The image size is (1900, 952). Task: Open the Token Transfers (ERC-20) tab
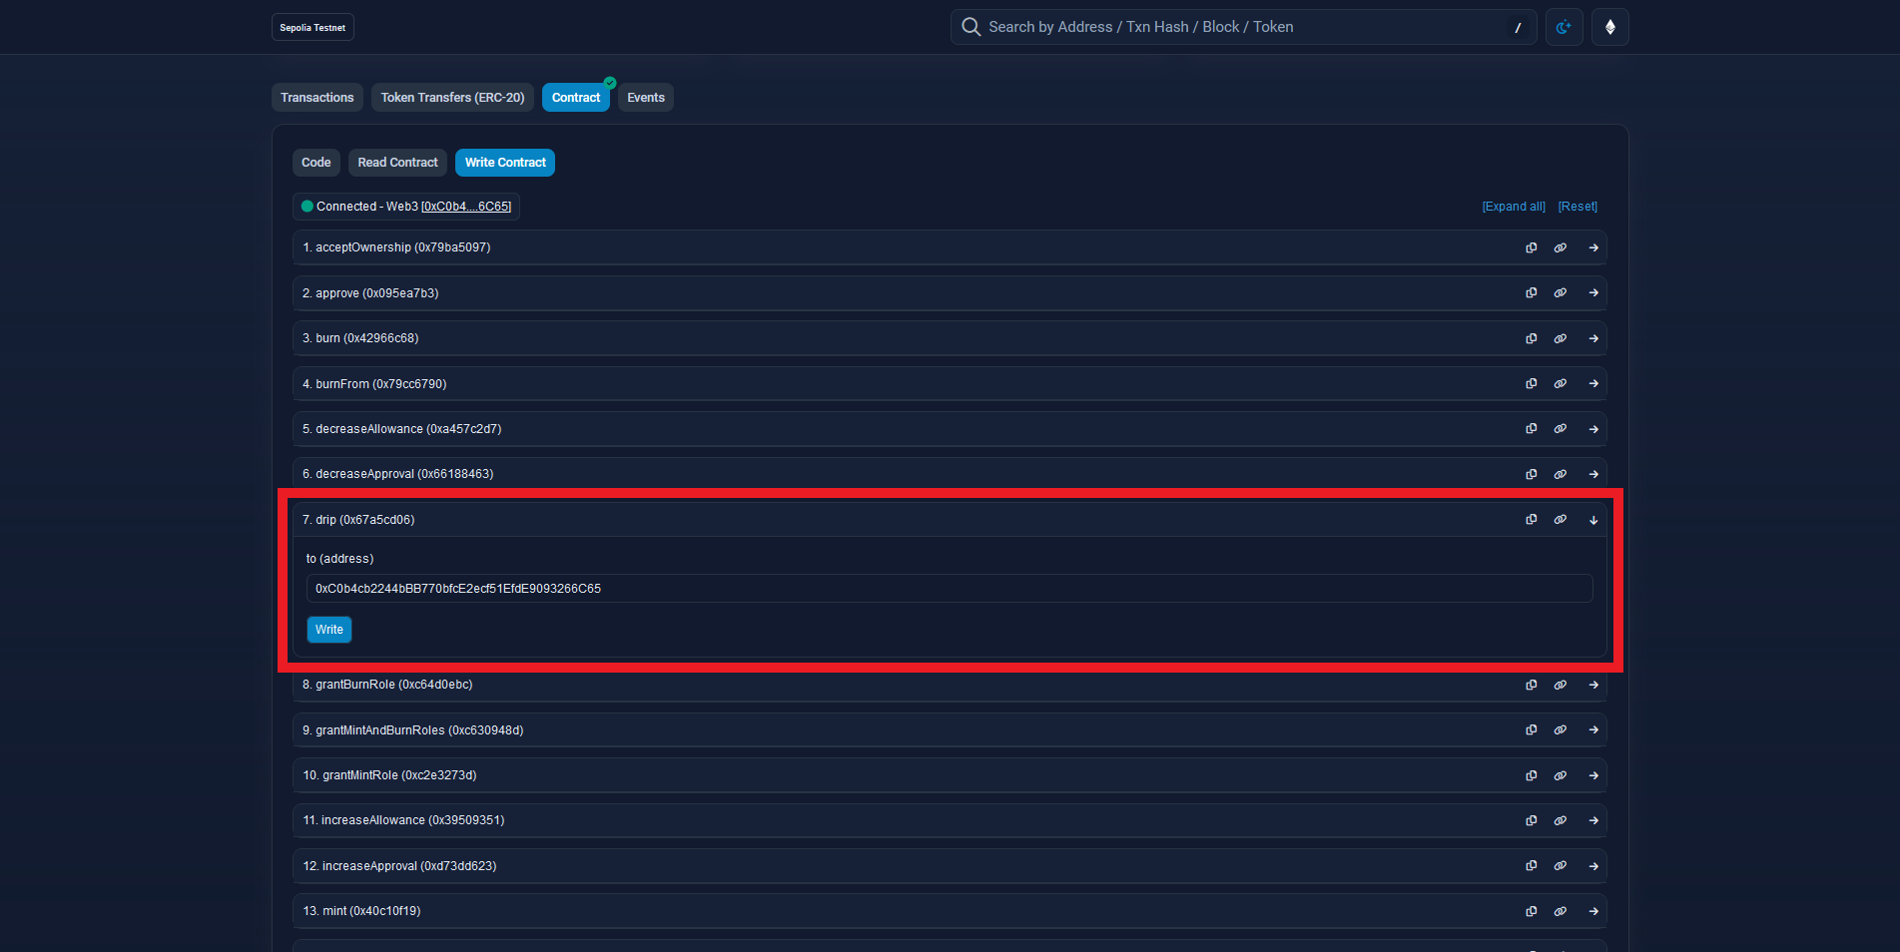point(452,98)
